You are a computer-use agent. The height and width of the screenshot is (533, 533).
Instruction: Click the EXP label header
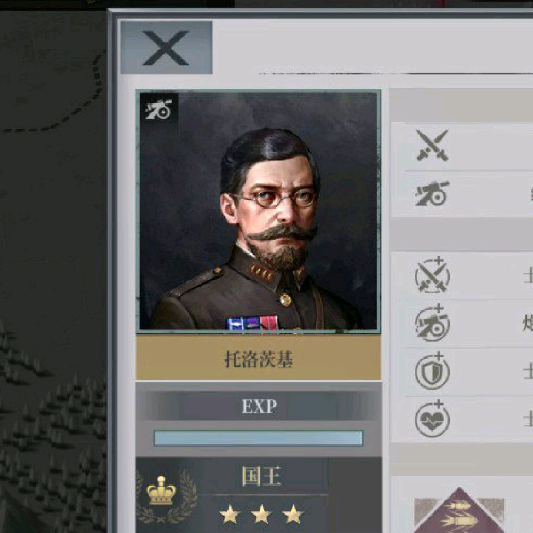pyautogui.click(x=259, y=406)
